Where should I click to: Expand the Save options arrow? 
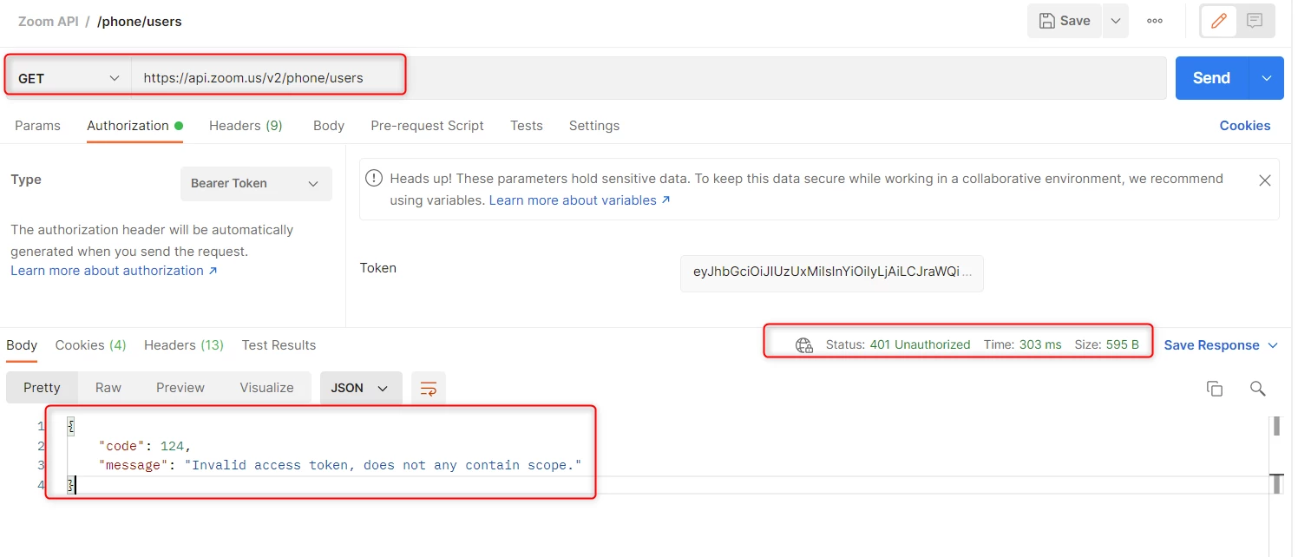pos(1116,21)
